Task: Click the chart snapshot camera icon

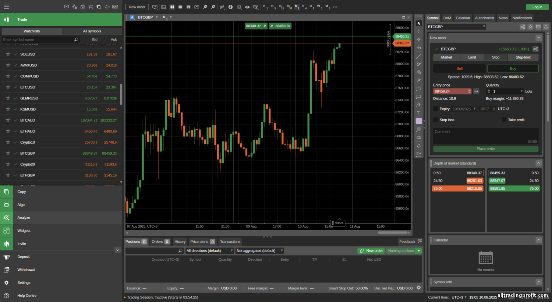Action: [418, 137]
